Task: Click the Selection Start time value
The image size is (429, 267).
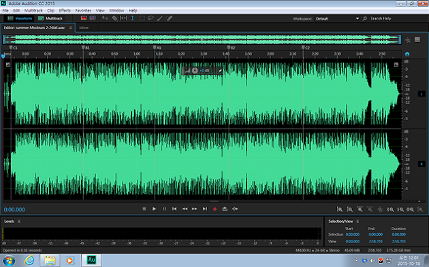Action: pyautogui.click(x=353, y=234)
